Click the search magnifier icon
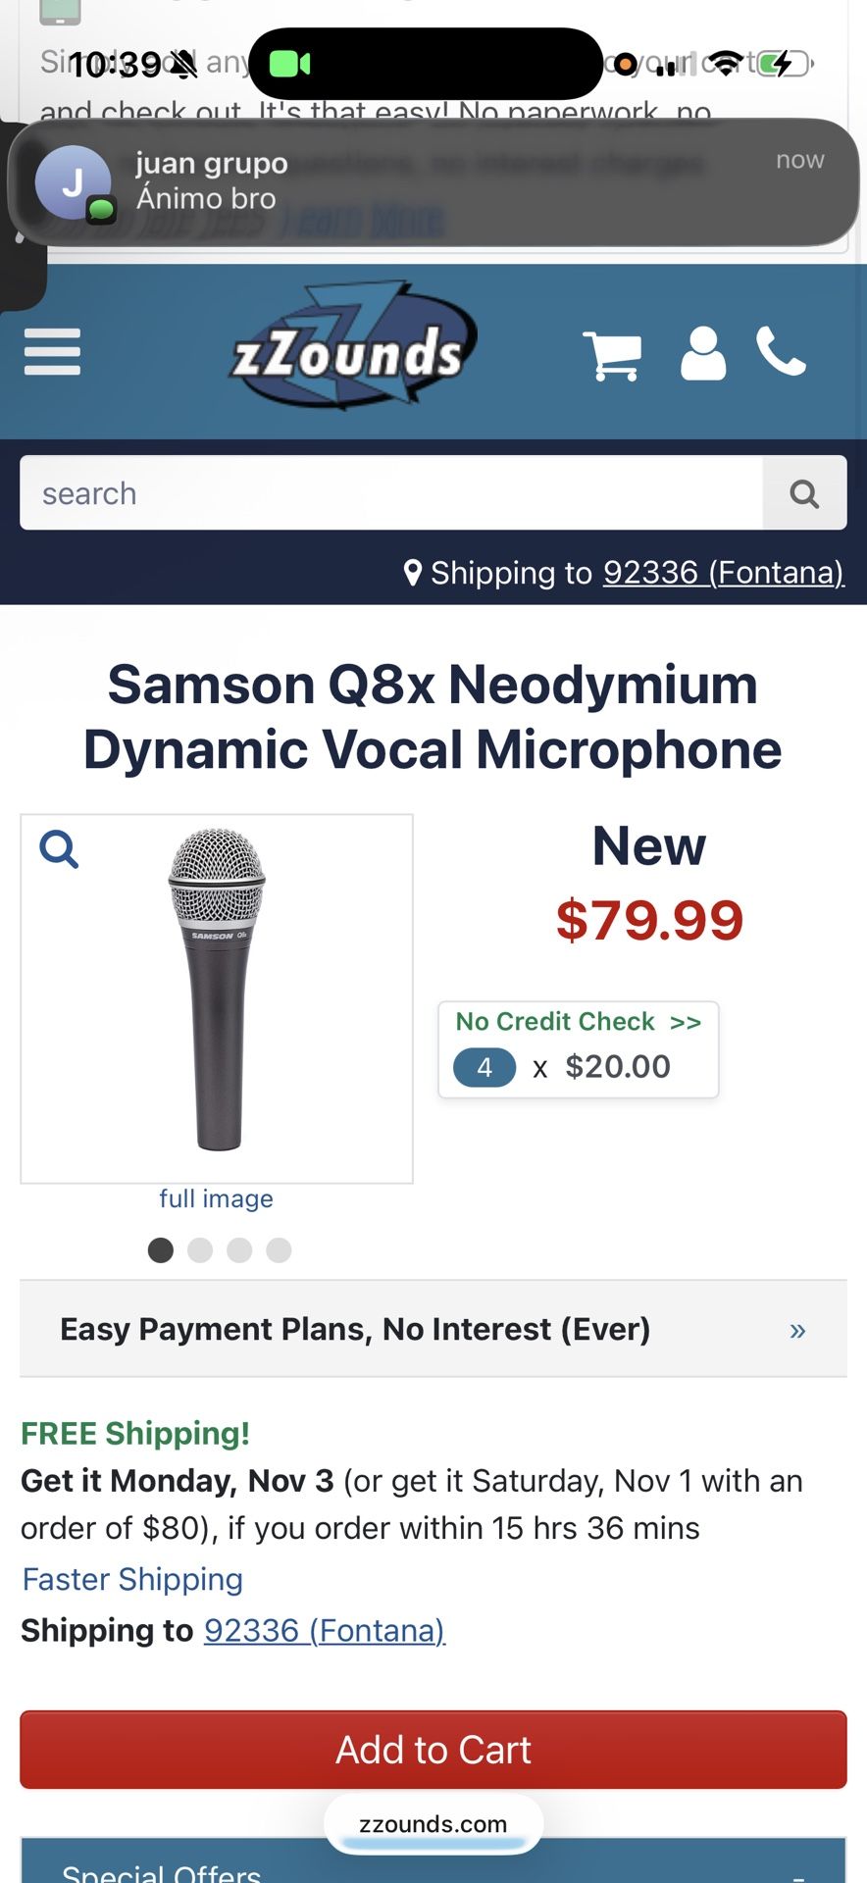The width and height of the screenshot is (867, 1883). pyautogui.click(x=804, y=493)
